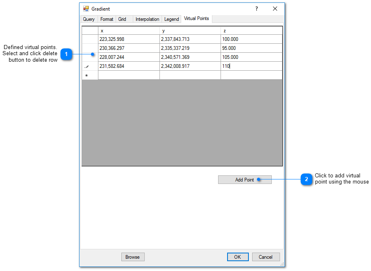
Task: Select the y column header
Action: pos(190,30)
